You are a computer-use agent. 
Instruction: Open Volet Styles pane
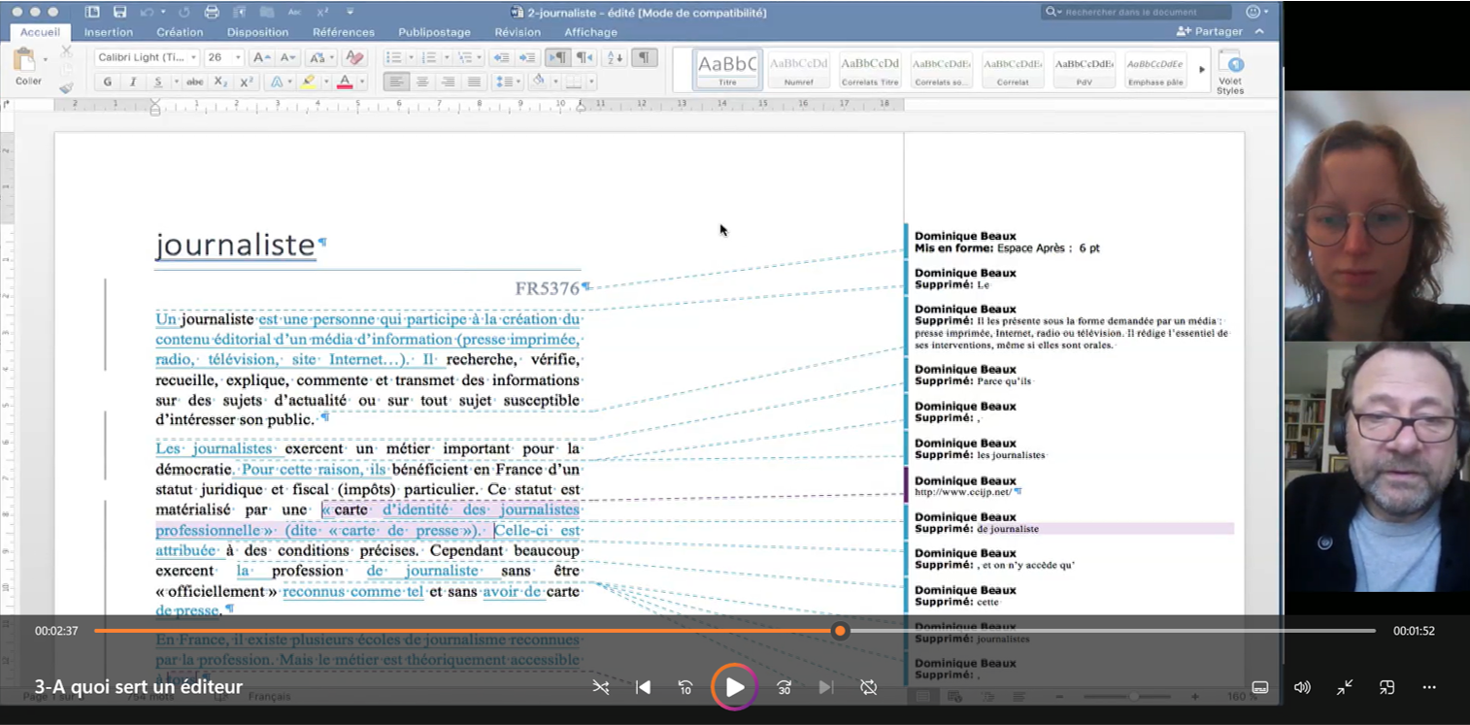coord(1230,73)
